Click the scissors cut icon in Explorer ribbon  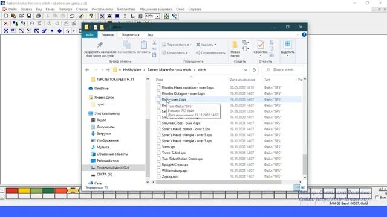click(154, 43)
